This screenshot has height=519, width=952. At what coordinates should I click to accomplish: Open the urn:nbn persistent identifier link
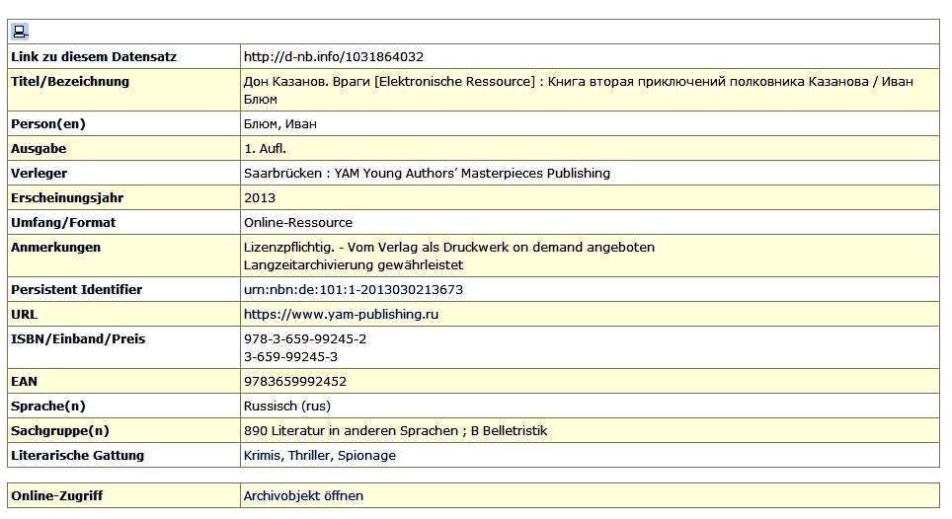pos(353,290)
